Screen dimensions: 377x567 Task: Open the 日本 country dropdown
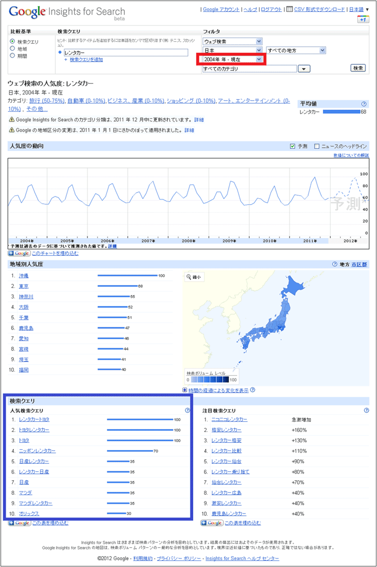[233, 50]
